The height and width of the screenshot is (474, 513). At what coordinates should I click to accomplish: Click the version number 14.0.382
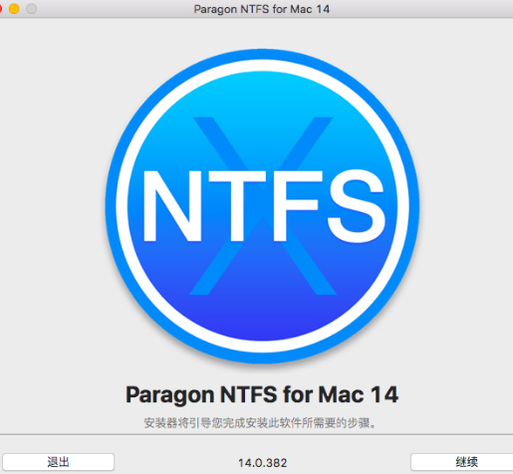click(x=262, y=462)
